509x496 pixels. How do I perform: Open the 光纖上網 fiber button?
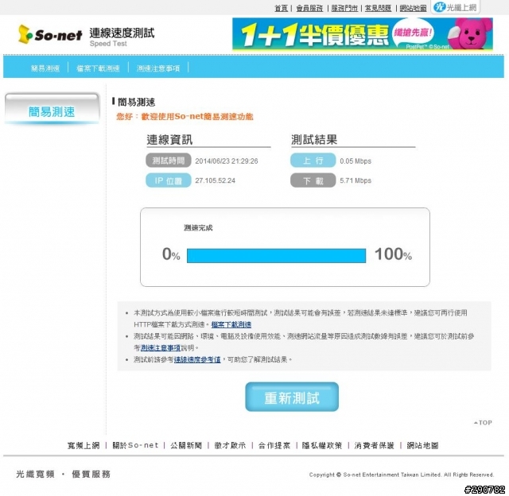tap(456, 7)
